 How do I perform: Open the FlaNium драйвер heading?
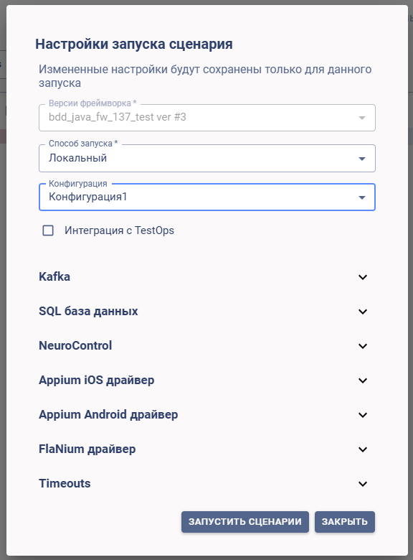pyautogui.click(x=87, y=449)
